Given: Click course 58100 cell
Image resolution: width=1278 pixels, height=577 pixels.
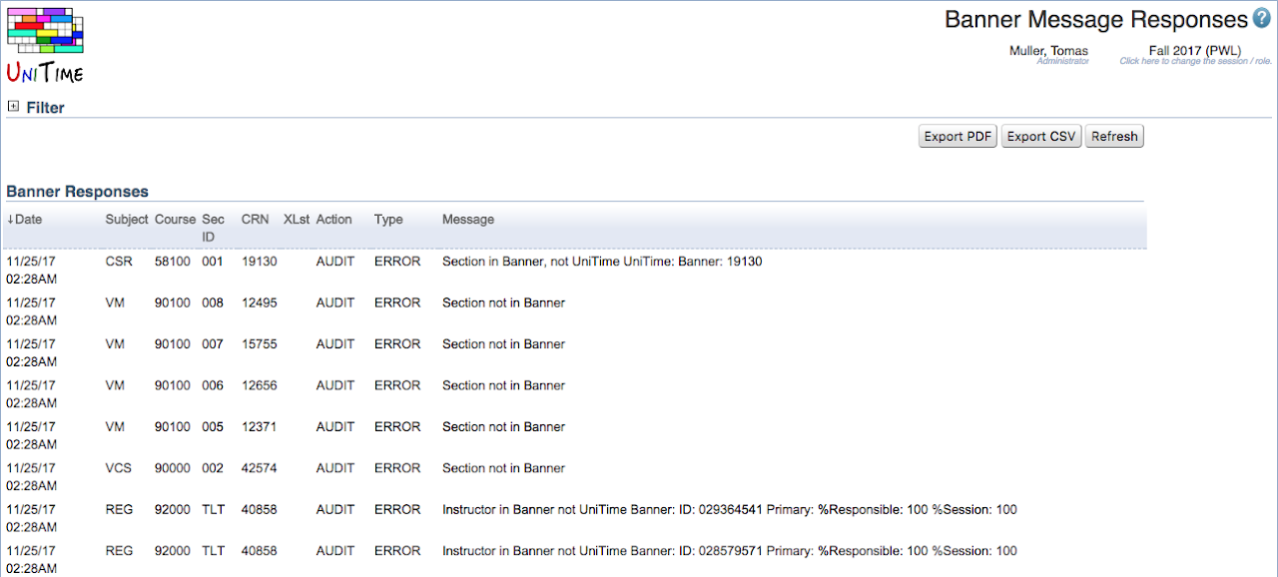Looking at the screenshot, I should coord(173,262).
